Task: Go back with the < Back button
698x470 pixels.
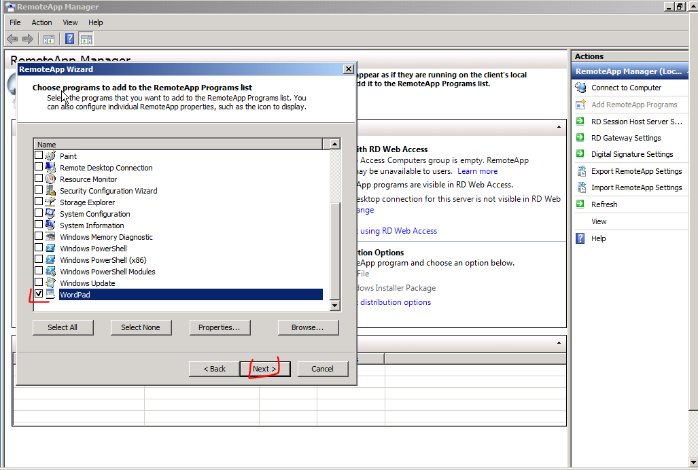Action: 215,369
